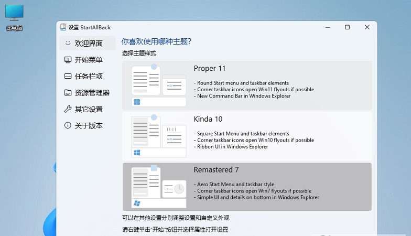Choose the Kinda 10 theme
This screenshot has width=411, height=236.
point(247,136)
